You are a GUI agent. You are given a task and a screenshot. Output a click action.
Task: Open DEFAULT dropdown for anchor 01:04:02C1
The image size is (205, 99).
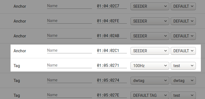pyautogui.click(x=183, y=51)
